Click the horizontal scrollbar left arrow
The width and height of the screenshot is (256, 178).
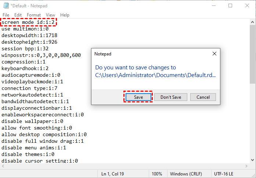(x=3, y=166)
